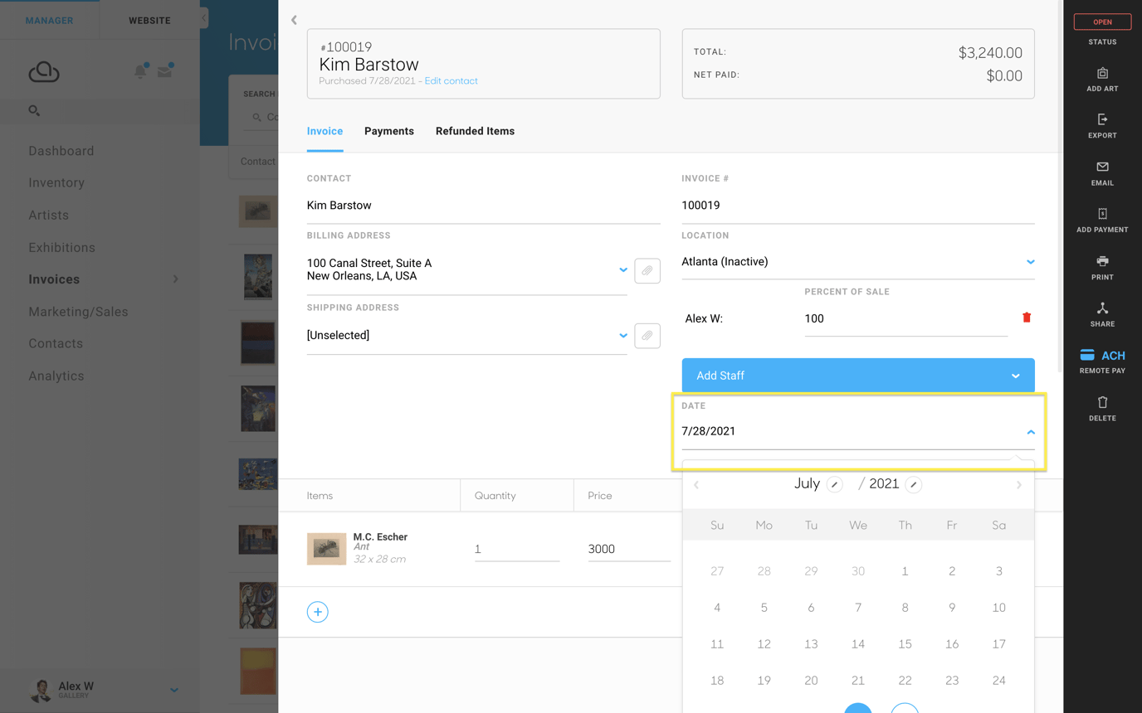This screenshot has height=713, width=1142.
Task: Click the billing address paperclip icon
Action: pyautogui.click(x=647, y=271)
